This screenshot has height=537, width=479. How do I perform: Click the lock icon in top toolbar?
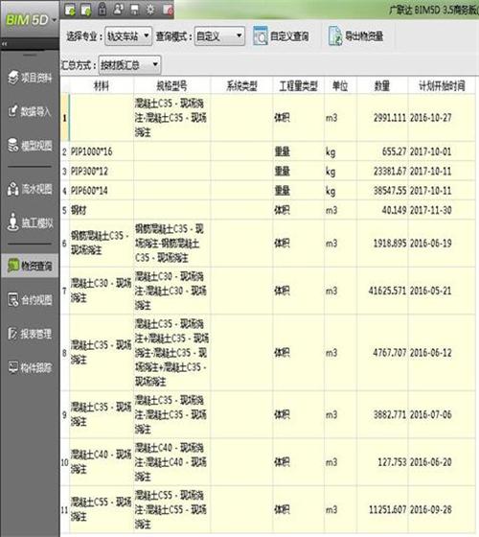click(103, 9)
